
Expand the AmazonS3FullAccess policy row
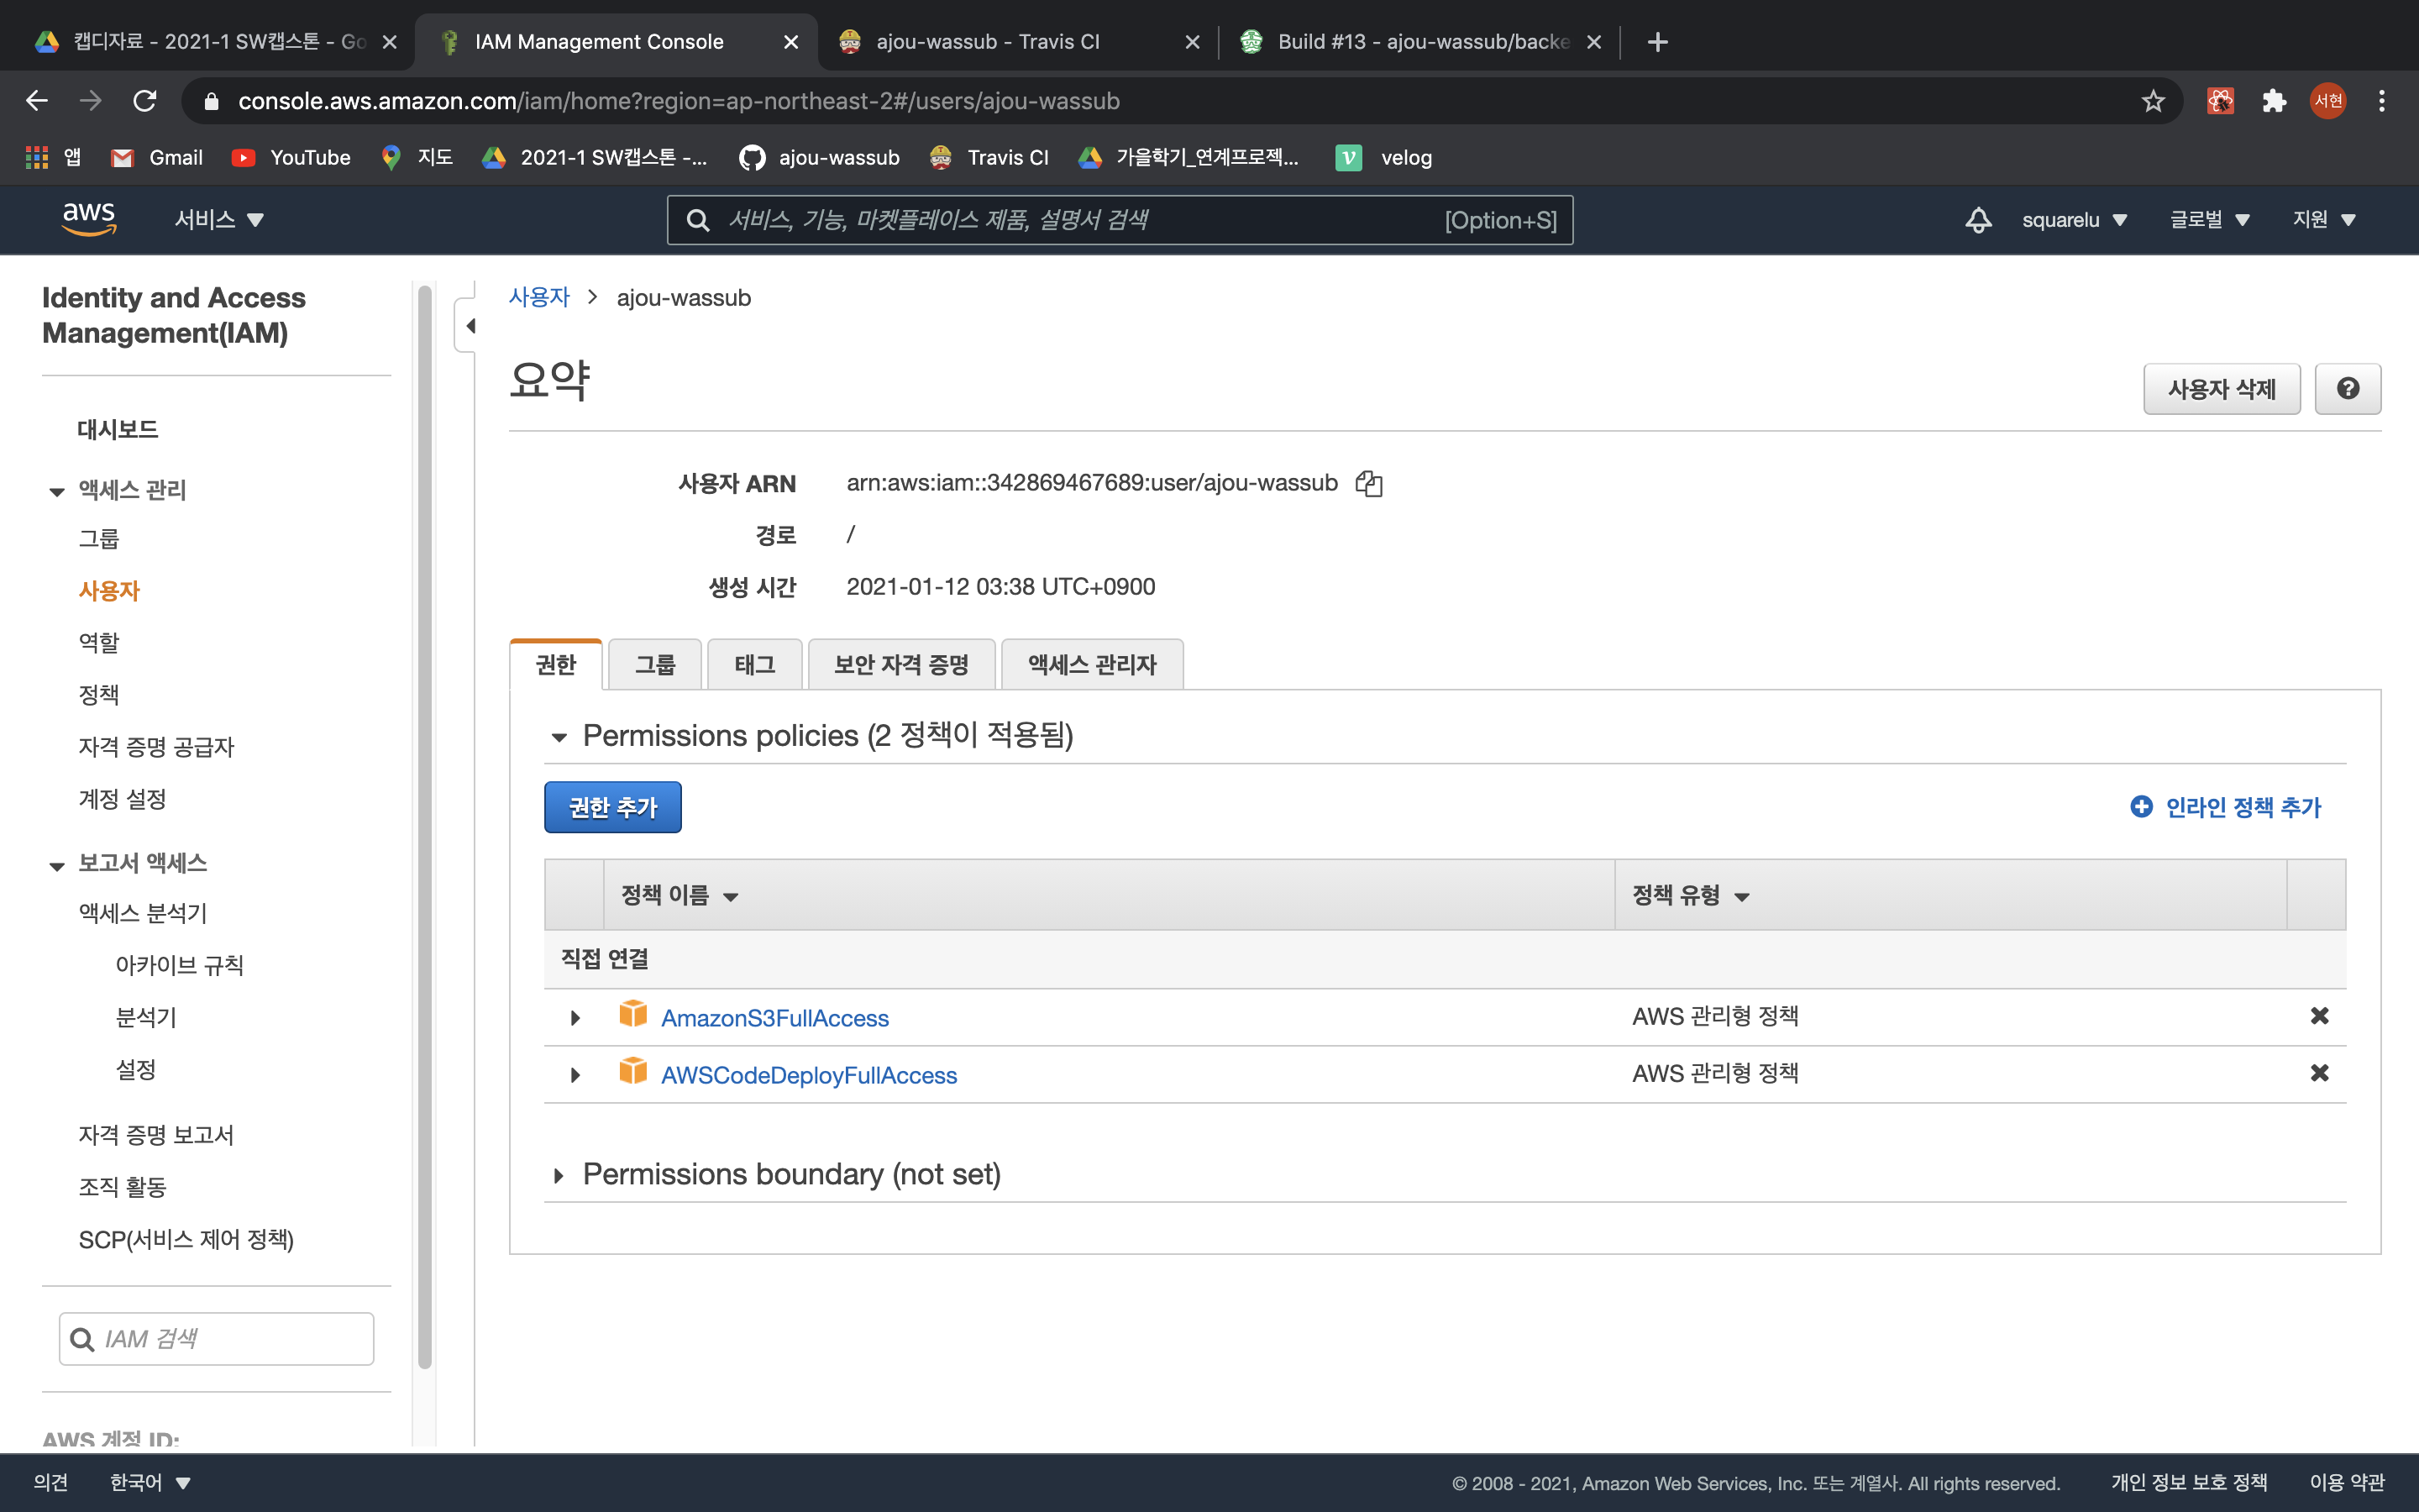pyautogui.click(x=575, y=1018)
